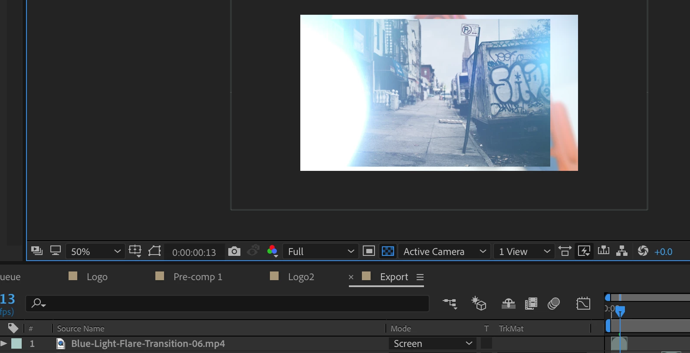
Task: Click the Reset Exposure icon
Action: pos(643,251)
